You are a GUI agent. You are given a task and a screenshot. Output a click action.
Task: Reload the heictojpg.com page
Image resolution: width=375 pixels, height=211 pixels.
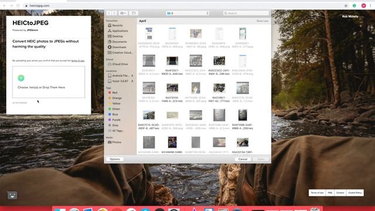click(x=18, y=5)
